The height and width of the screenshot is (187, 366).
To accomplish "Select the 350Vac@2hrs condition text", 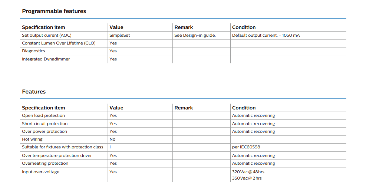I will click(x=247, y=178).
